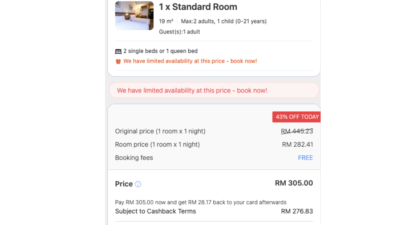The image size is (400, 225).
Task: Click the alarm clock icon for limited availability
Action: click(x=118, y=62)
